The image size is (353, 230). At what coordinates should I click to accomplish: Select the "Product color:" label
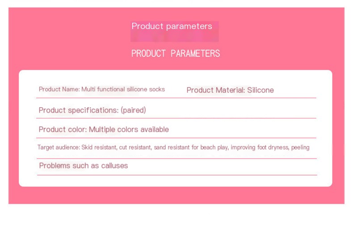[x=63, y=130]
